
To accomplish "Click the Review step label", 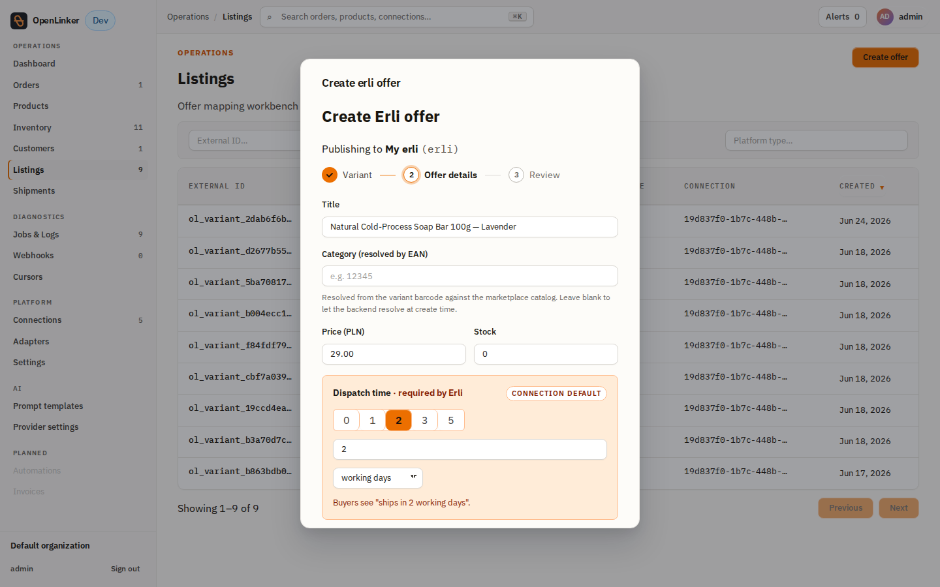I will (544, 175).
